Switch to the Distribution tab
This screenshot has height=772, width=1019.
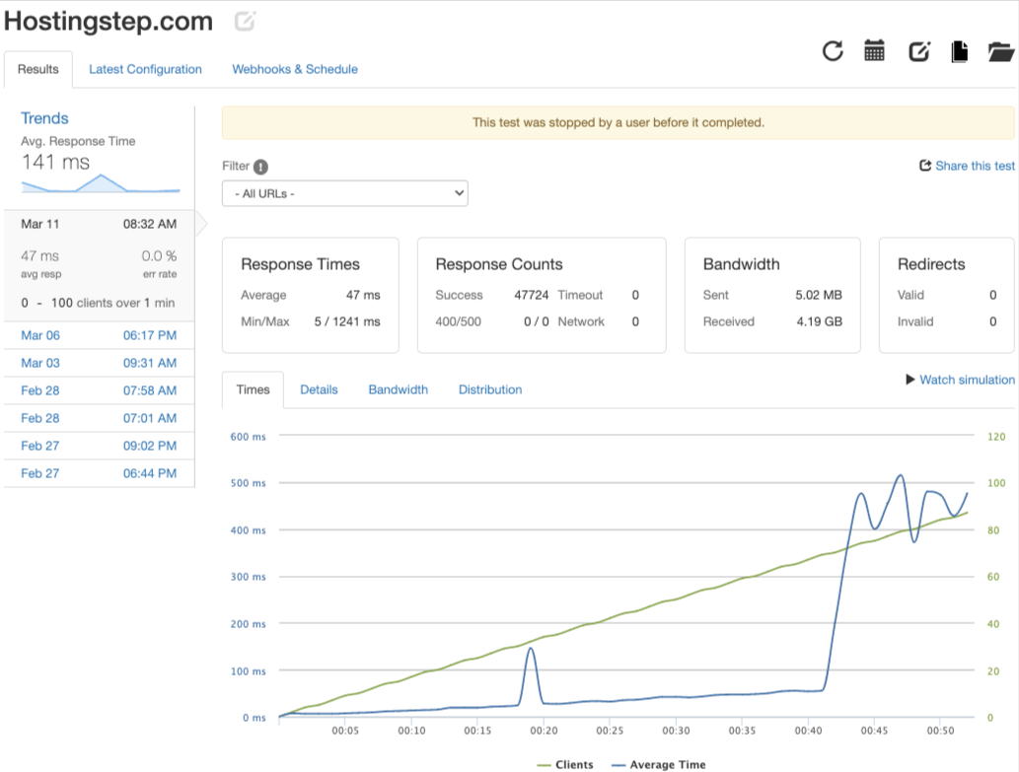tap(490, 389)
